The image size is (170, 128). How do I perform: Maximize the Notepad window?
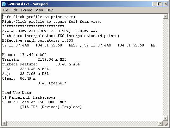(160, 4)
